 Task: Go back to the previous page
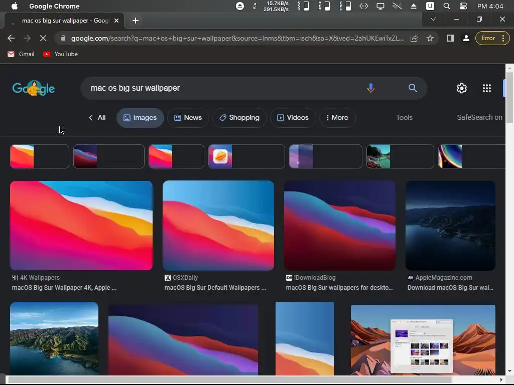click(x=11, y=38)
